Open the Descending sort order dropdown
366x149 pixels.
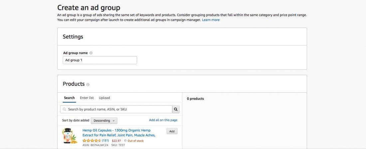pos(104,121)
